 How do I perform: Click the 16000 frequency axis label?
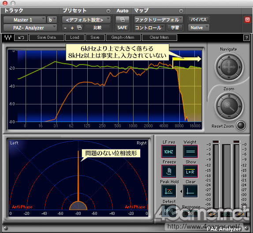point(195,126)
